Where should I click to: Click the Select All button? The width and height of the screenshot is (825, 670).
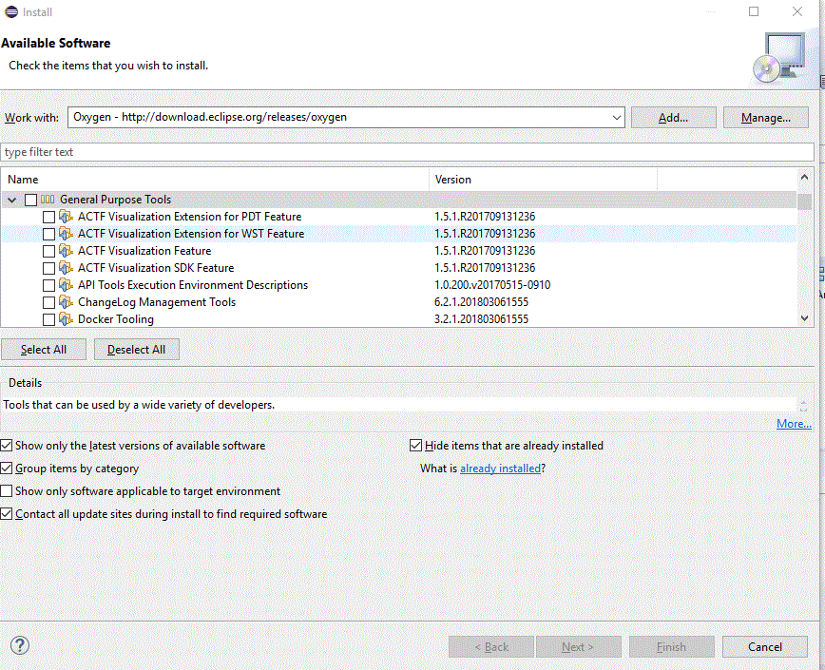[44, 350]
